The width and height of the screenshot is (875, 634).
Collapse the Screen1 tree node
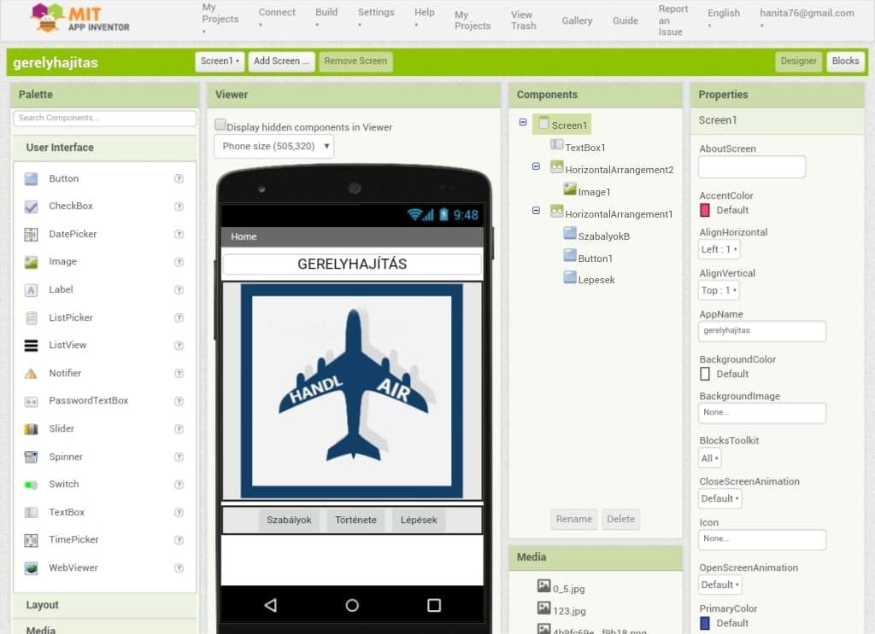522,123
